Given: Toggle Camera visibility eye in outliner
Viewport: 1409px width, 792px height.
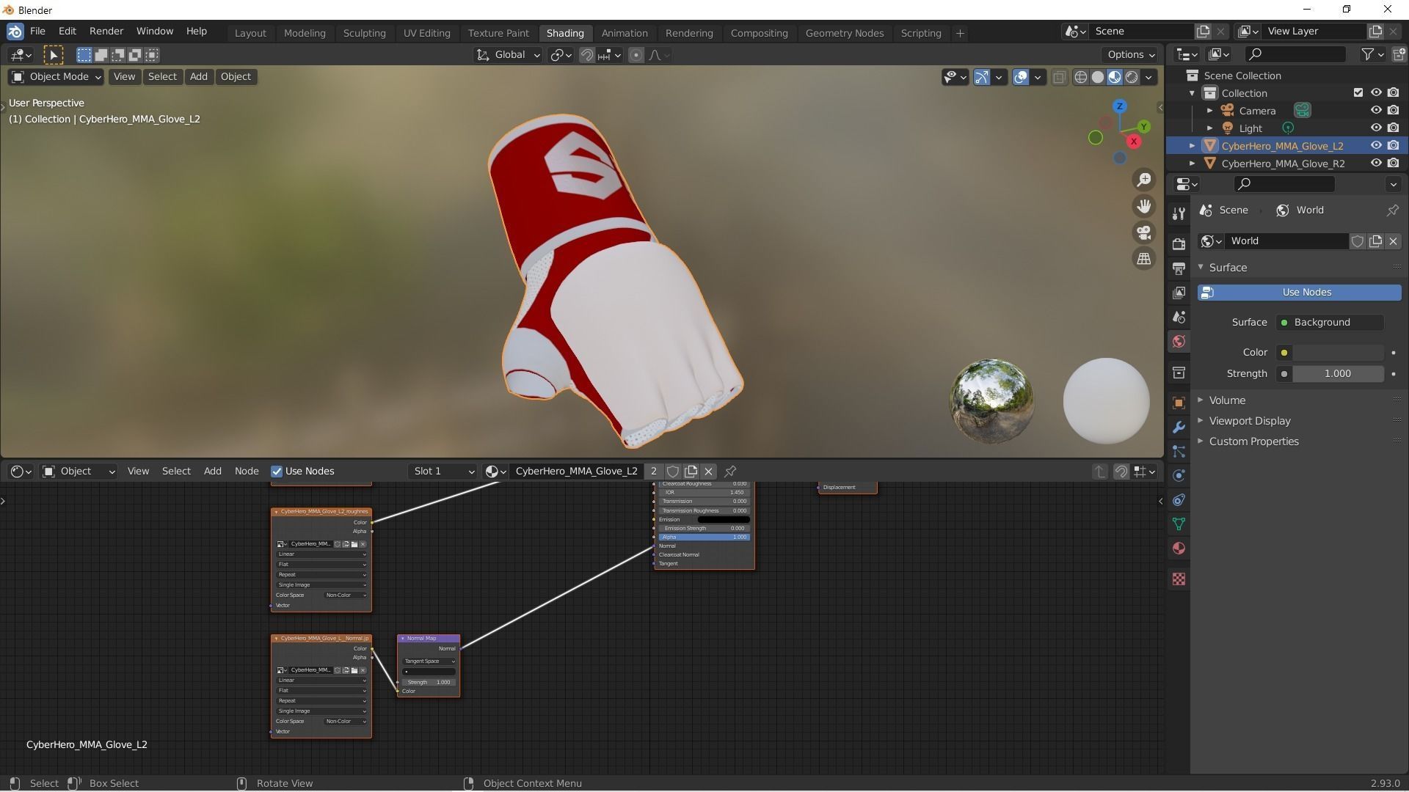Looking at the screenshot, I should 1376,111.
